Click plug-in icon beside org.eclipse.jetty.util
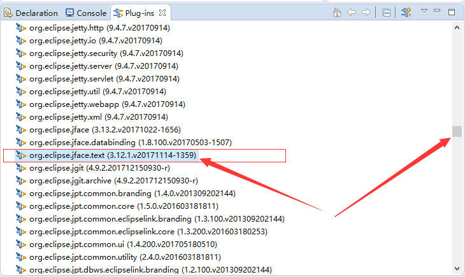This screenshot has width=465, height=277. [x=21, y=92]
